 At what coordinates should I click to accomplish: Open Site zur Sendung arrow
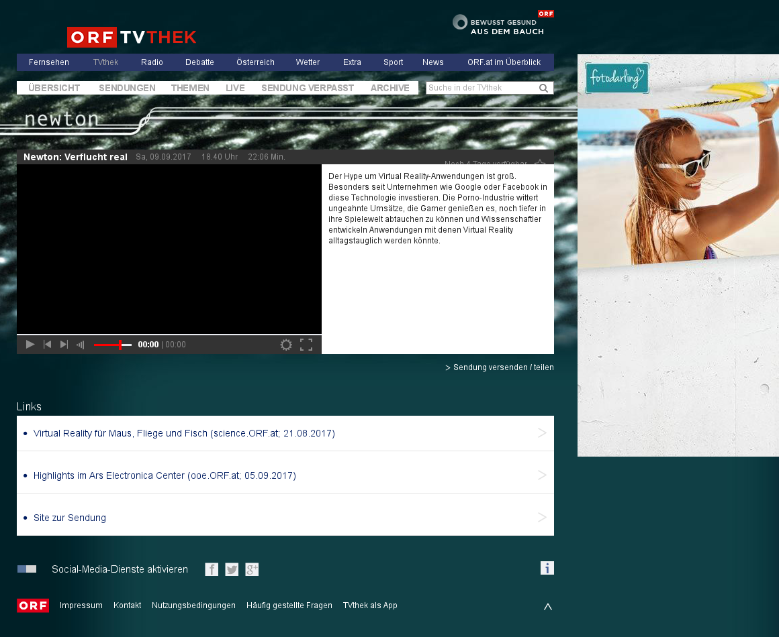543,518
